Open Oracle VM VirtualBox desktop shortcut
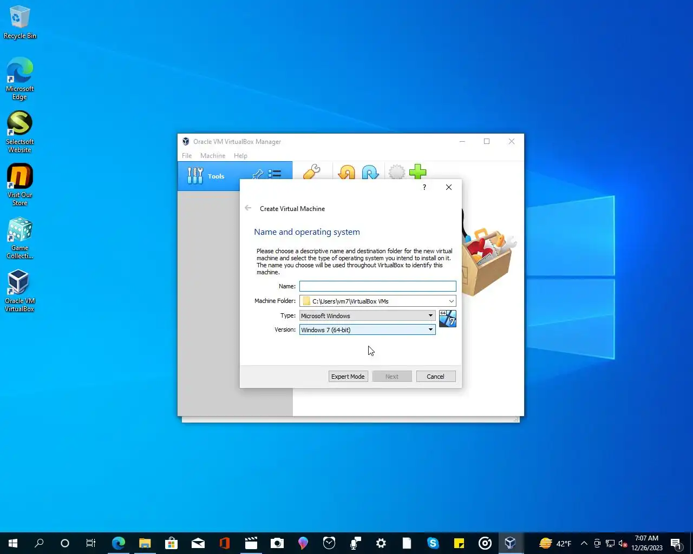The height and width of the screenshot is (554, 693). [20, 291]
